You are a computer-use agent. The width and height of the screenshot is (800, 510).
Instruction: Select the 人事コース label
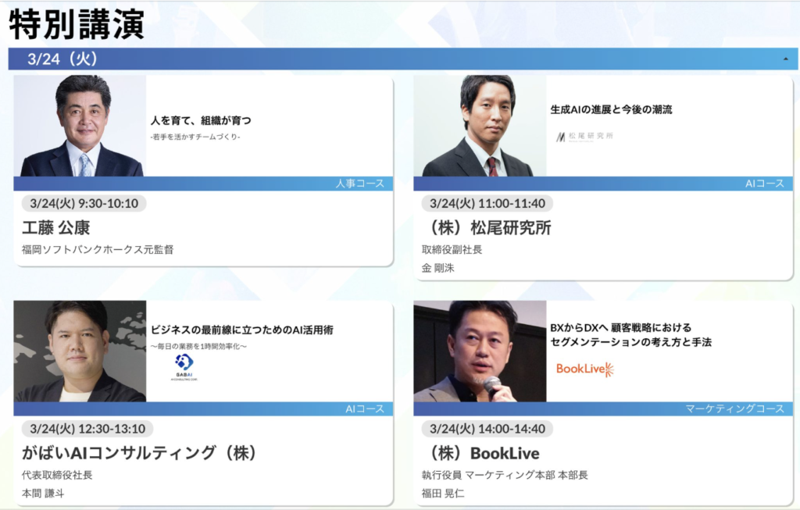coord(359,184)
